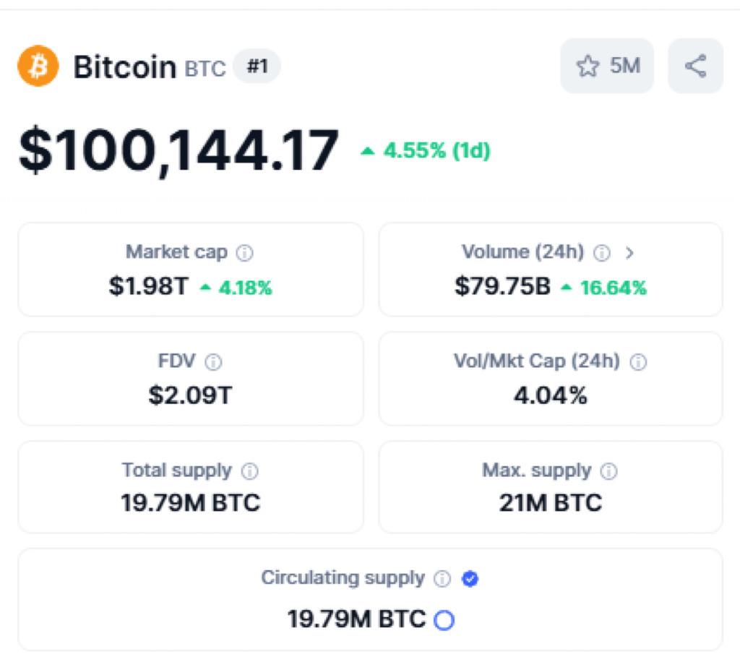
Task: Show Total supply info icon
Action: (x=249, y=471)
